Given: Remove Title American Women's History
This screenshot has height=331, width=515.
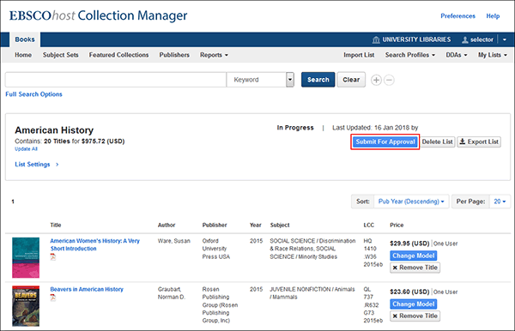Looking at the screenshot, I should 415,268.
